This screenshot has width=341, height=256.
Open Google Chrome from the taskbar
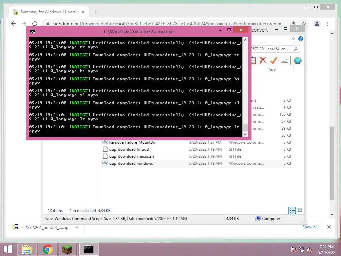(47, 249)
